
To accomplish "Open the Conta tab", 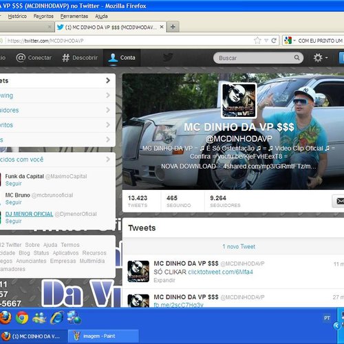I will [122, 58].
